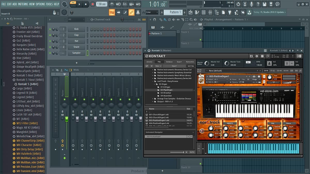
Task: Click the link (chain) icon in toolbar
Action: coord(131,12)
